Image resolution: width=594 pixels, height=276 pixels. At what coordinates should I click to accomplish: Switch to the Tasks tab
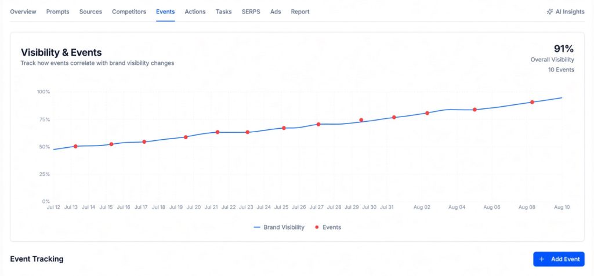pos(223,12)
